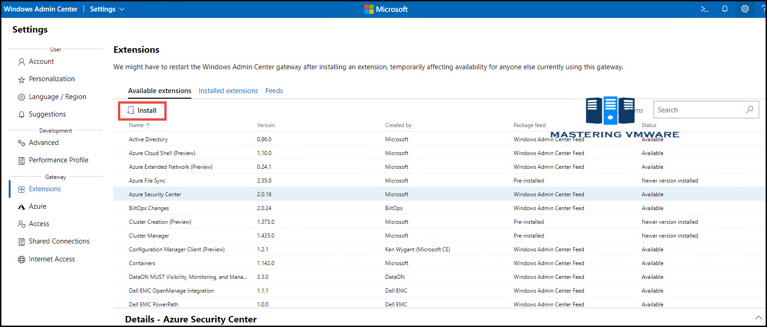Switch to Available extensions tab
767x327 pixels.
160,91
